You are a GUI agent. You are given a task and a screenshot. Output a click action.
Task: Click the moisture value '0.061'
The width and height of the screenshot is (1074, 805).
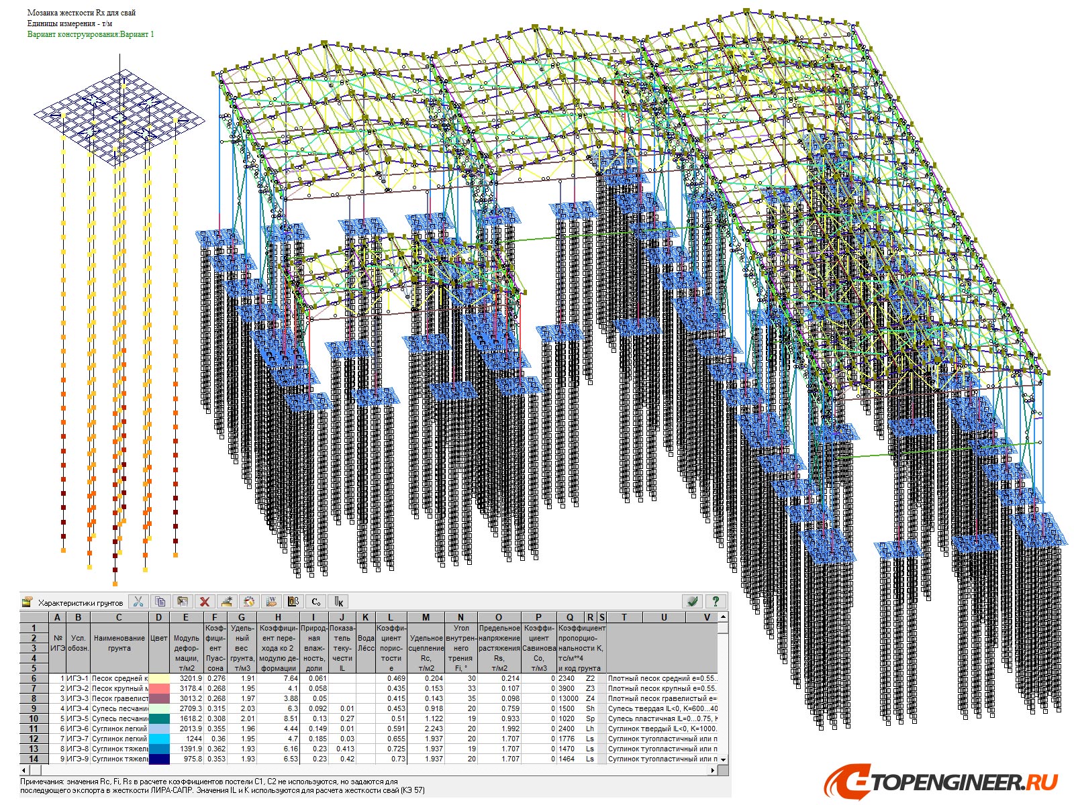pyautogui.click(x=318, y=678)
